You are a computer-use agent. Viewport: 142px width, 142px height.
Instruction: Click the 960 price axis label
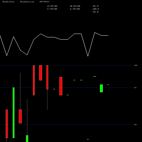coord(135,125)
